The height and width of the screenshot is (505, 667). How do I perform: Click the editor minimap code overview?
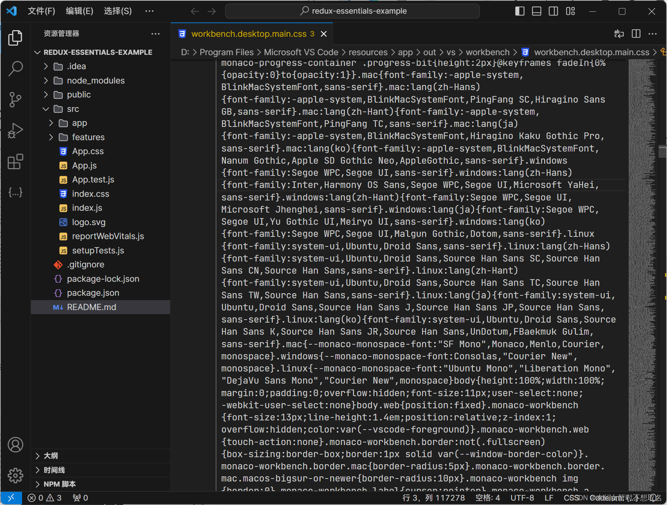pos(642,275)
